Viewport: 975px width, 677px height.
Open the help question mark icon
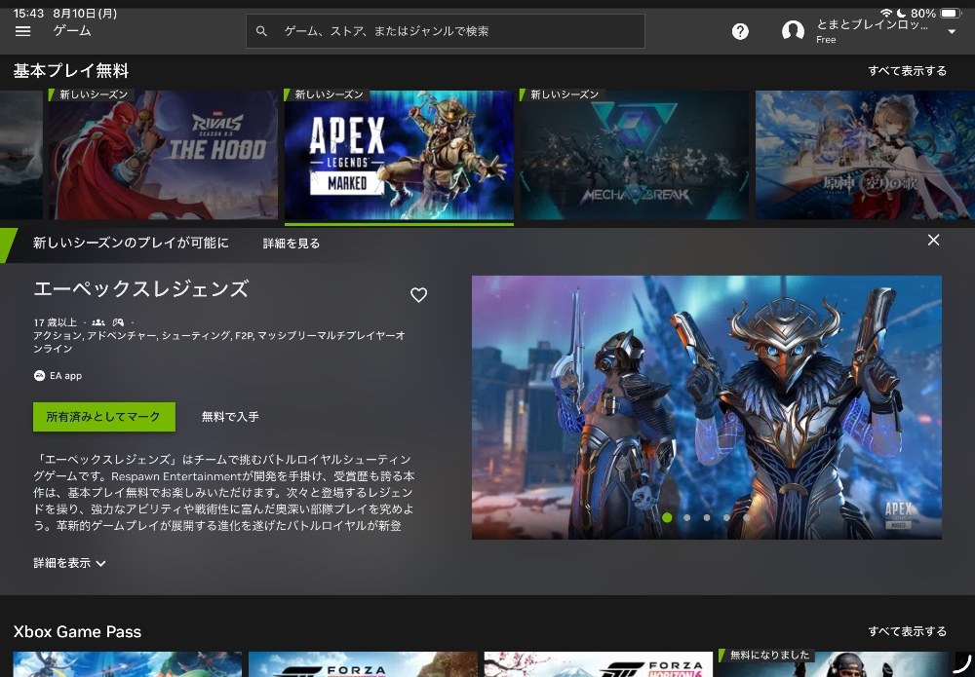click(x=740, y=31)
